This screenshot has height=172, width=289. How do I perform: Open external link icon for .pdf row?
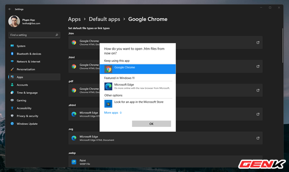point(258,90)
